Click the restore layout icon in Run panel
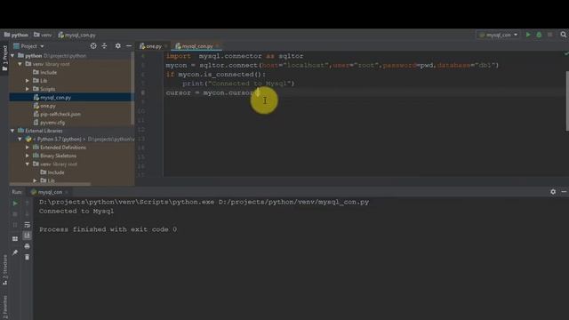The image size is (569, 320). (15, 239)
